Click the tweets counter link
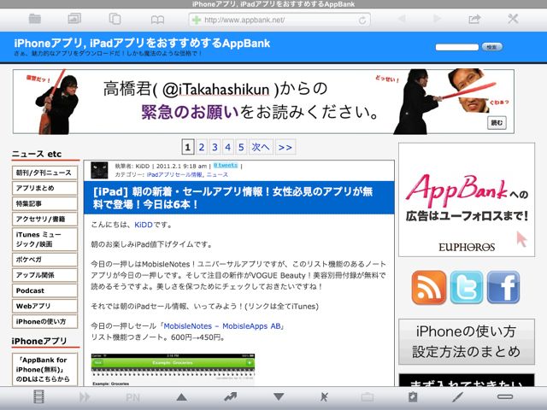Viewport: 547px width, 410px height. pos(226,165)
